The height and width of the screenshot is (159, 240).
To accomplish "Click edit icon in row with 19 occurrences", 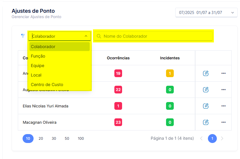I will click(x=206, y=73).
